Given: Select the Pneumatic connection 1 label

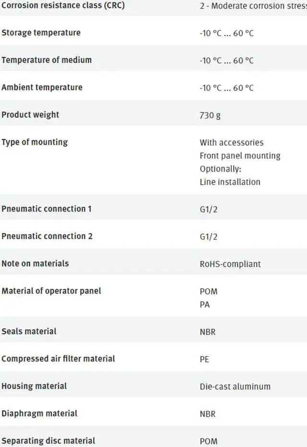Looking at the screenshot, I should coord(47,209).
